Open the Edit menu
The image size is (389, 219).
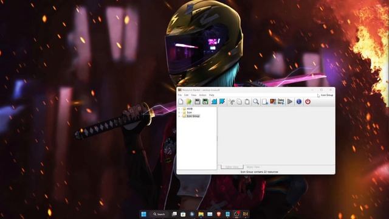[187, 95]
